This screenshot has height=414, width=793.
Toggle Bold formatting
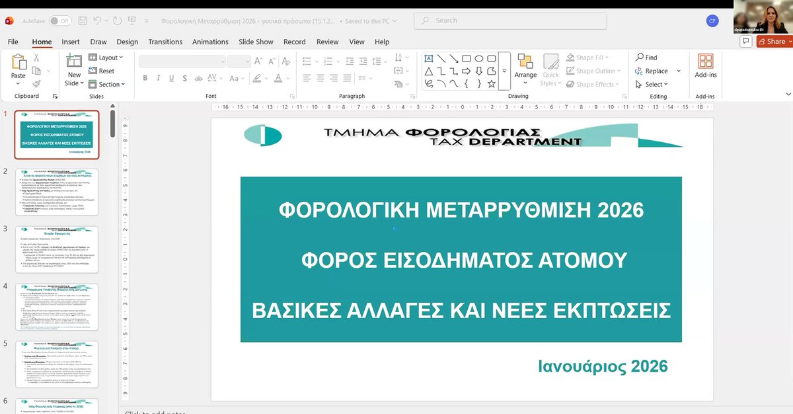[x=144, y=78]
